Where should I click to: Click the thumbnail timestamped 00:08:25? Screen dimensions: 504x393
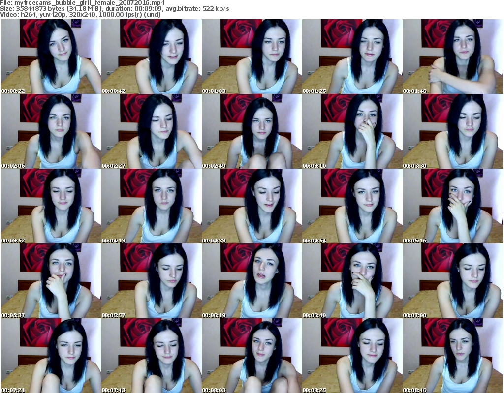pos(352,356)
